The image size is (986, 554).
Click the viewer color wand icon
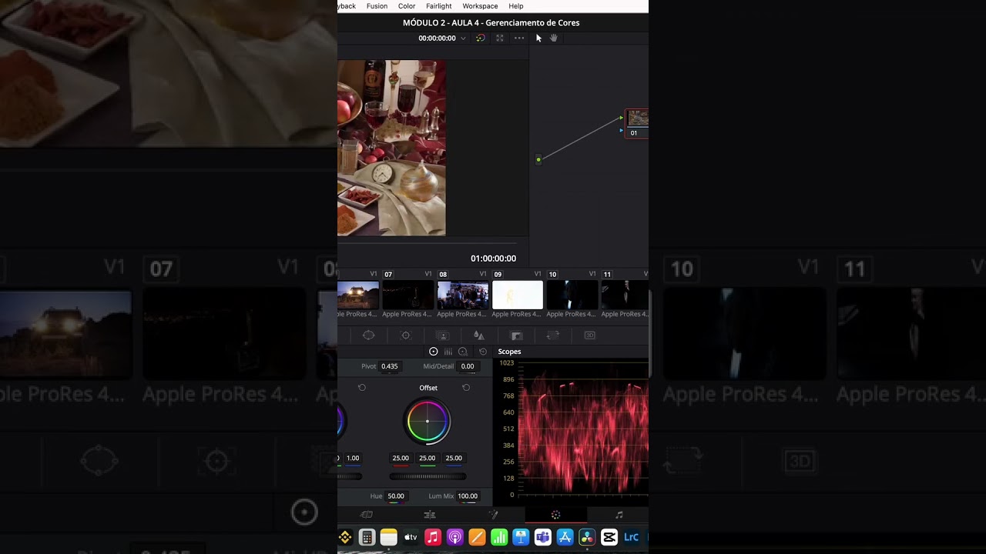pos(481,38)
